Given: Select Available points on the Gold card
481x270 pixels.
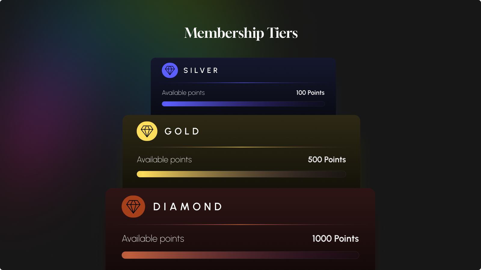Looking at the screenshot, I should point(164,160).
